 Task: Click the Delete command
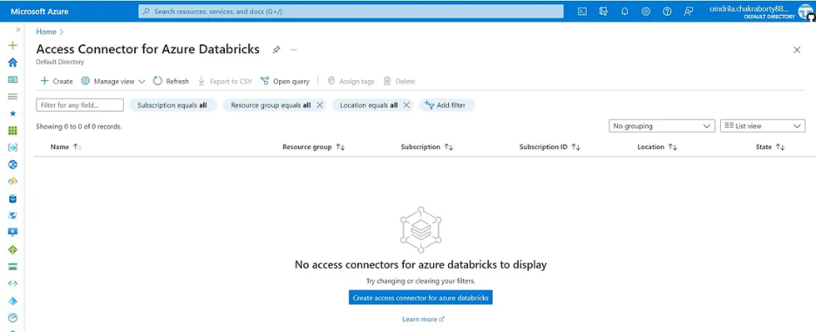coord(399,81)
